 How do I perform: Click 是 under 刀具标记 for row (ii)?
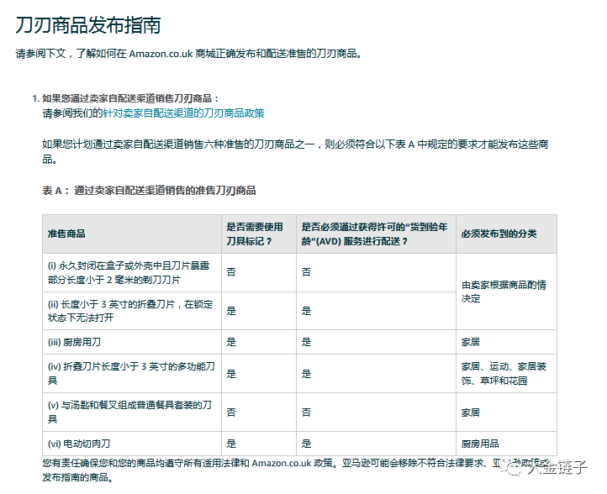point(231,311)
